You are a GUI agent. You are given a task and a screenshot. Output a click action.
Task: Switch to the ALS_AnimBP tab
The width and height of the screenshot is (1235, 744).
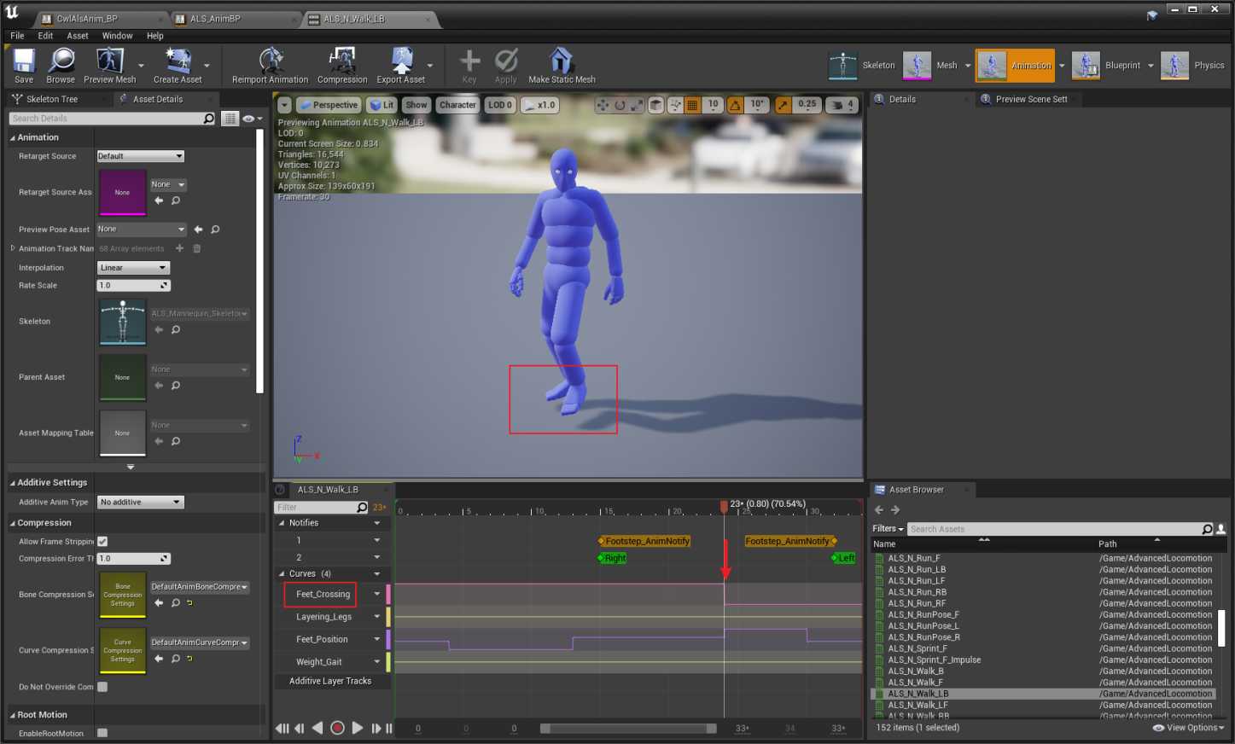point(215,19)
